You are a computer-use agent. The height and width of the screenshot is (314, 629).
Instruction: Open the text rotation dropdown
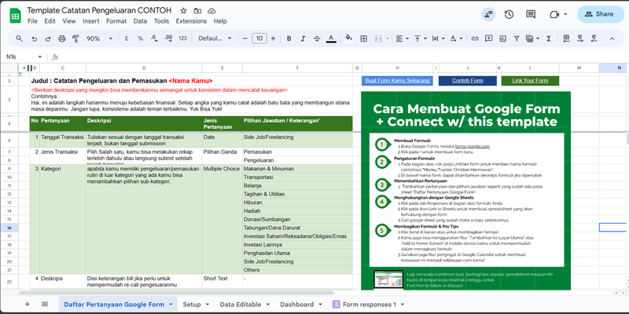(456, 38)
